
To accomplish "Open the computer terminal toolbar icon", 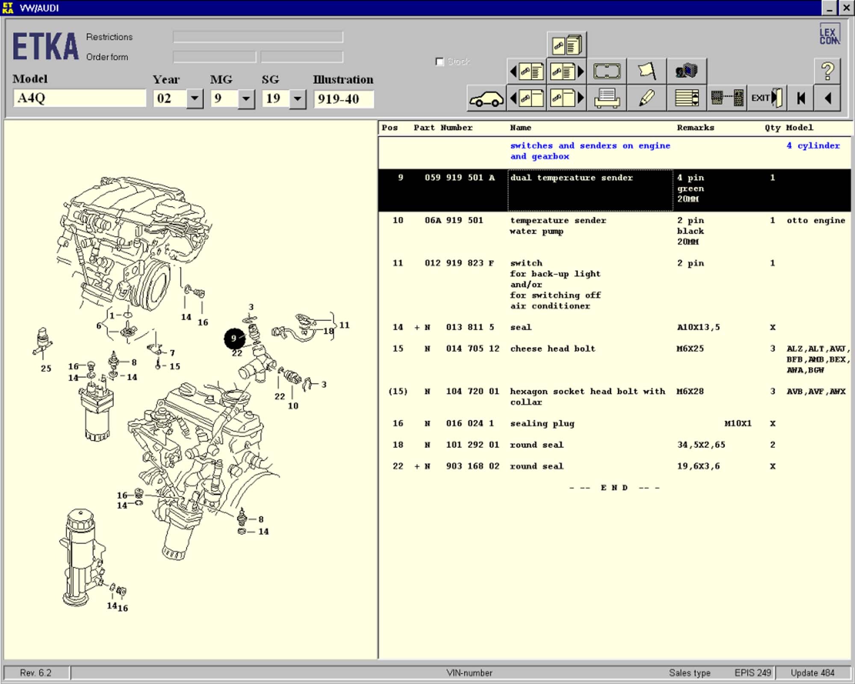I will click(687, 71).
